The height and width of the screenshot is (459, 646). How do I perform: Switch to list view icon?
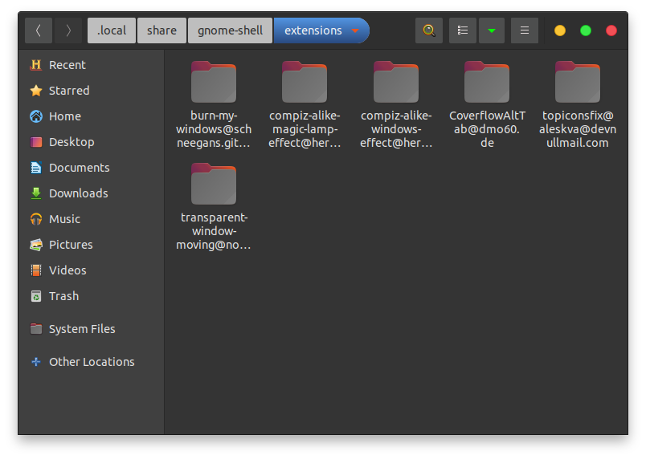click(x=463, y=30)
